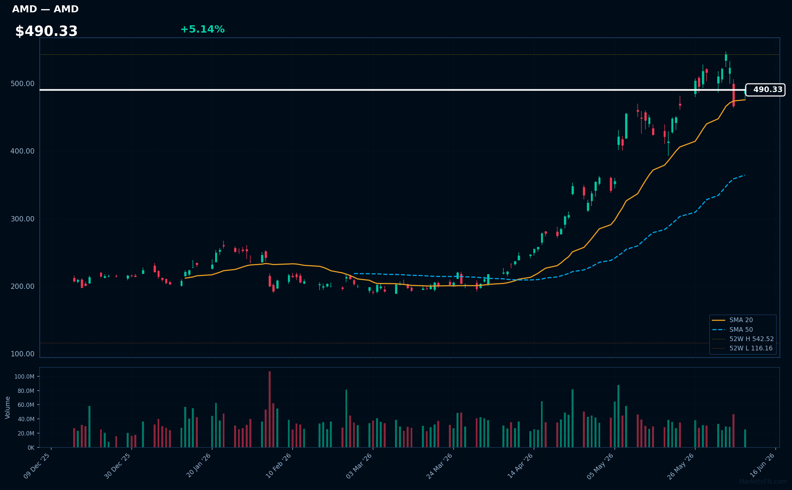
Task: Click the 300.00 price axis label
Action: (23, 219)
